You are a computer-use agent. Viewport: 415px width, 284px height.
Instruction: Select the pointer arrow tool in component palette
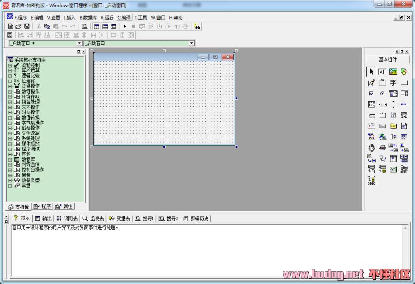[x=372, y=72]
